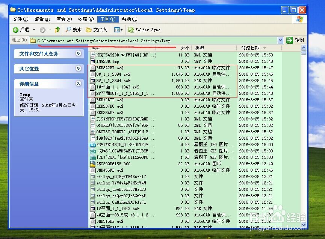The width and height of the screenshot is (325, 239).
Task: Sort by 大小 column header
Action: pos(185,48)
